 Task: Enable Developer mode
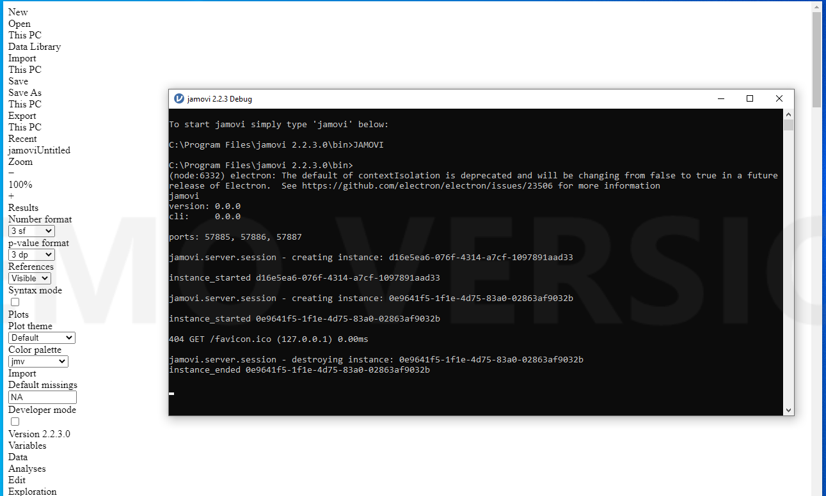14,421
